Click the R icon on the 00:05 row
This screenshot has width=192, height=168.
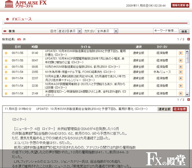(x=181, y=67)
